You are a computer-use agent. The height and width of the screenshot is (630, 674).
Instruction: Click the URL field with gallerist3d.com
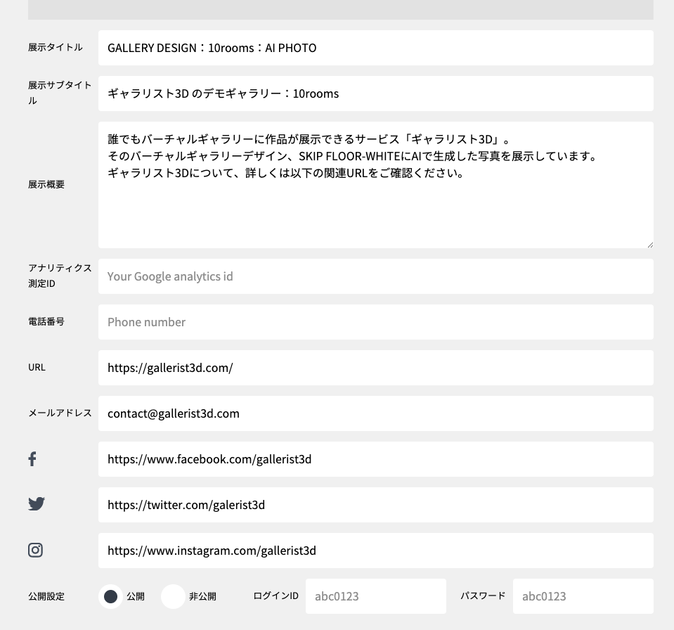click(x=376, y=368)
